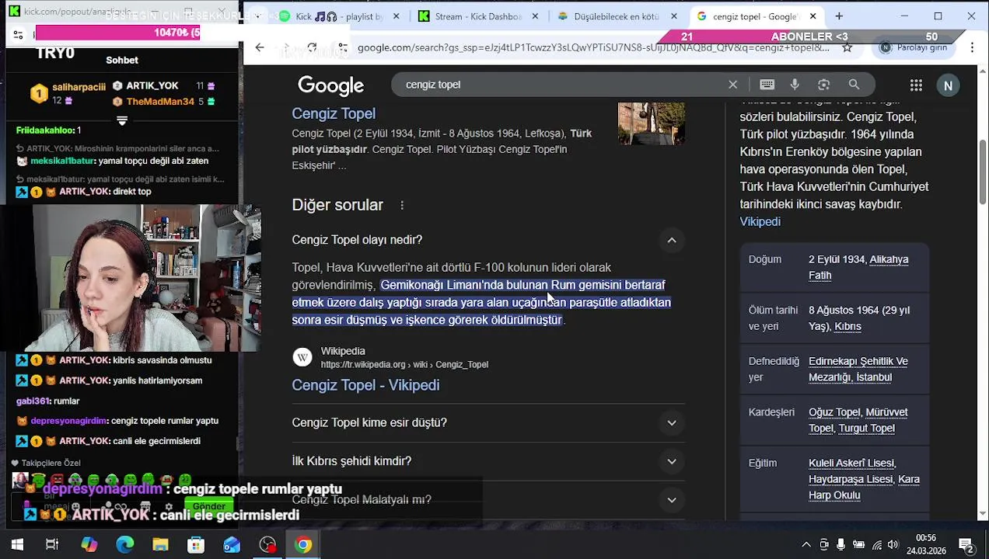Search by image with Google Lens

pyautogui.click(x=824, y=85)
